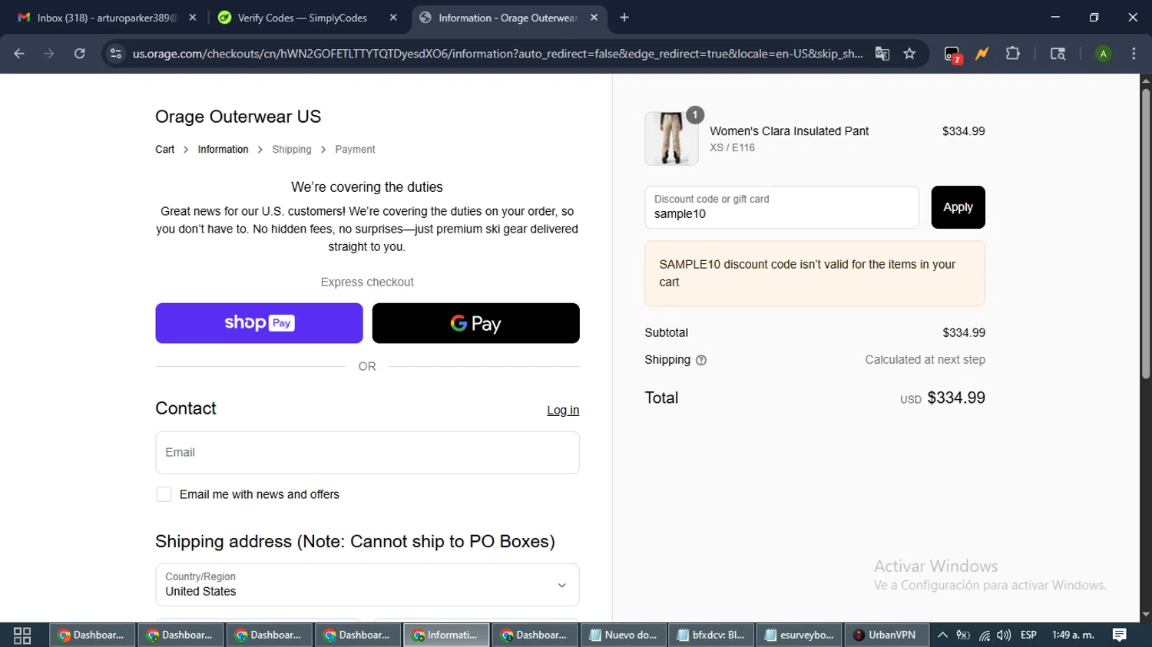Bookmark this page with star icon
1152x647 pixels.
pyautogui.click(x=910, y=54)
